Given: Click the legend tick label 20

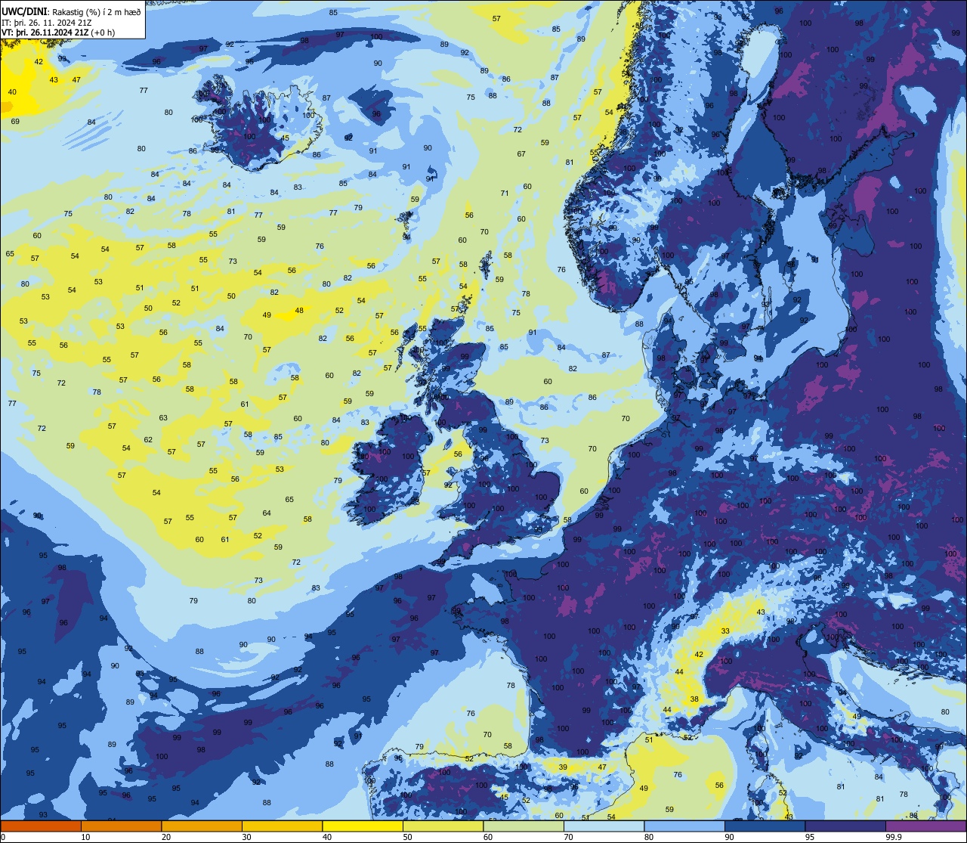Looking at the screenshot, I should 165,837.
